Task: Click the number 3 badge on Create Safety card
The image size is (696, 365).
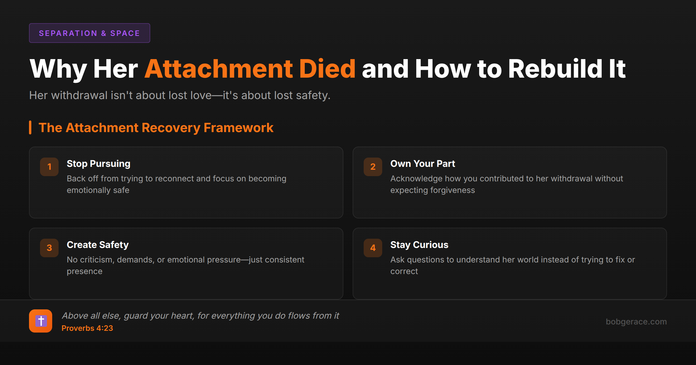Action: coord(49,248)
